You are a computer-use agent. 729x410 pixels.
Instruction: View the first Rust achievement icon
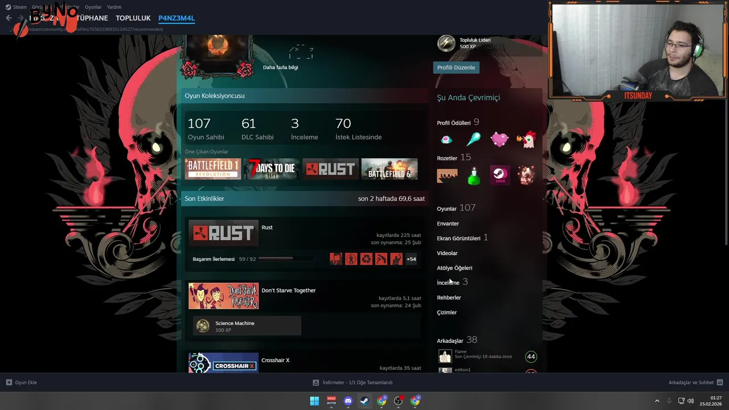coord(336,259)
